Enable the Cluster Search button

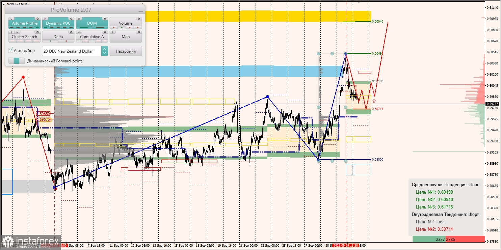point(24,37)
